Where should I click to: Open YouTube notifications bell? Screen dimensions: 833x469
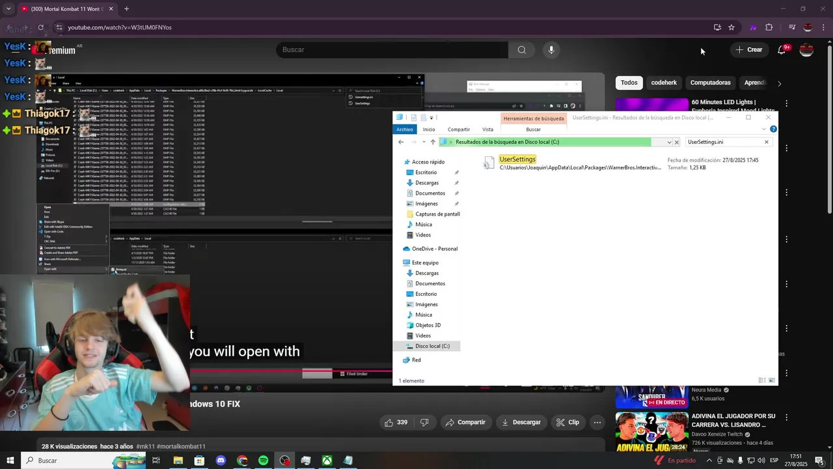782,50
